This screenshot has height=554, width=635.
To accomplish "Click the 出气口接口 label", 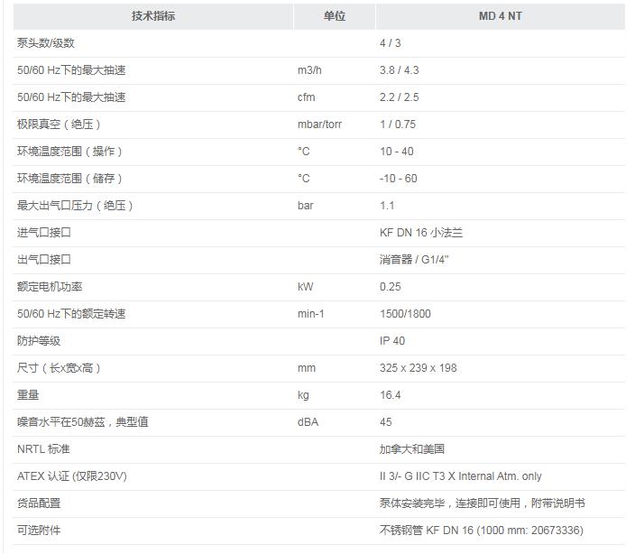I will pos(44,259).
